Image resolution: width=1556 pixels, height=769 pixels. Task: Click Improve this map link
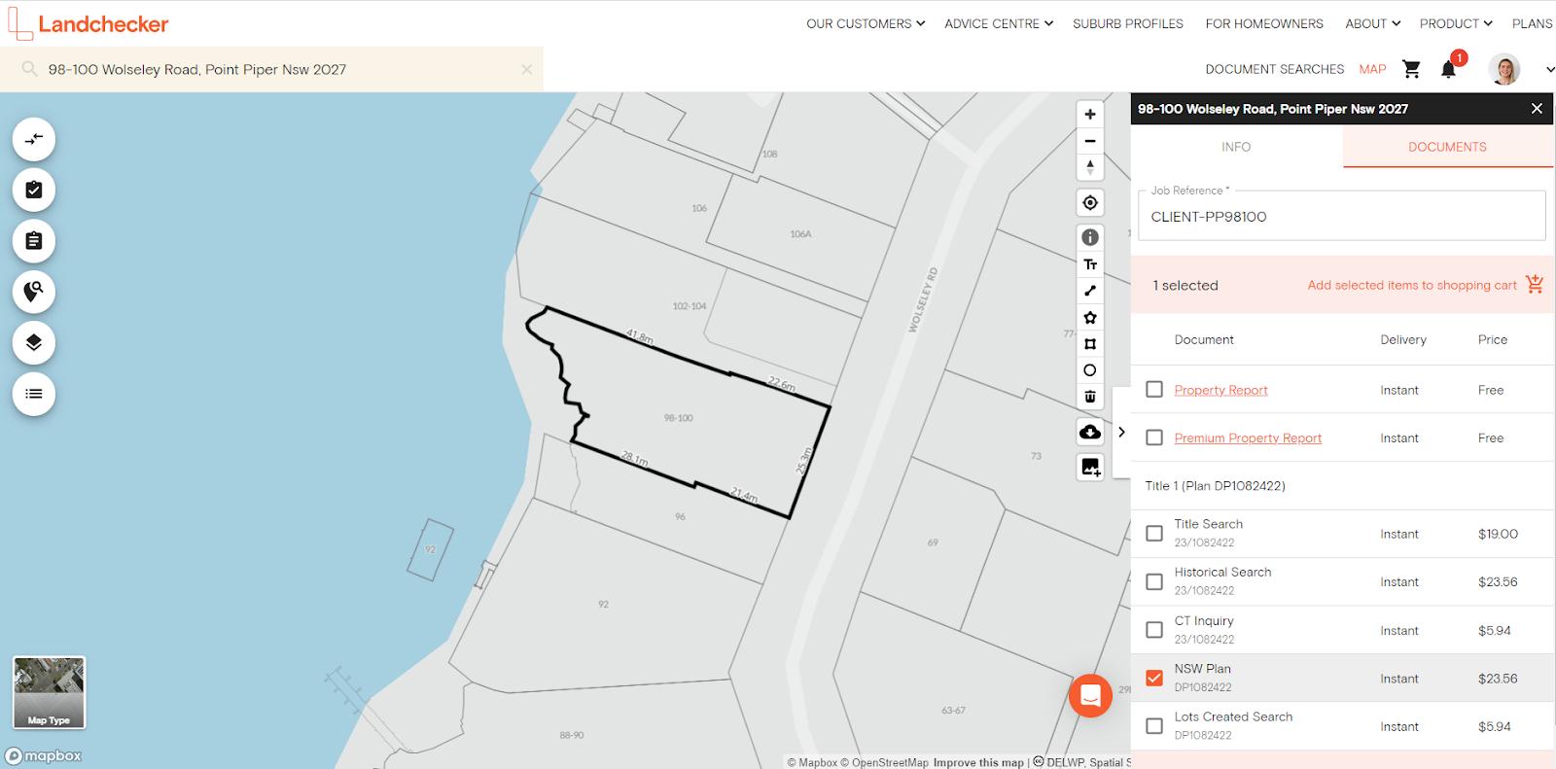(x=978, y=762)
